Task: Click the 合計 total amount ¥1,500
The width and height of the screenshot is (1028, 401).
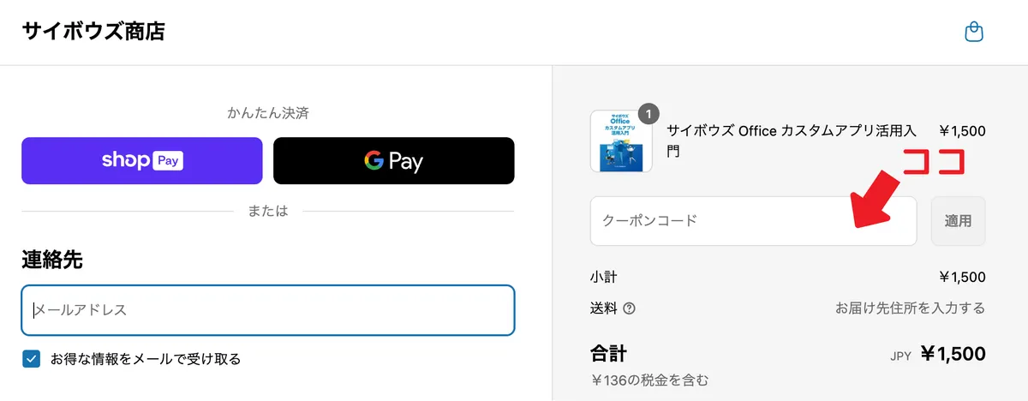Action: pos(953,354)
